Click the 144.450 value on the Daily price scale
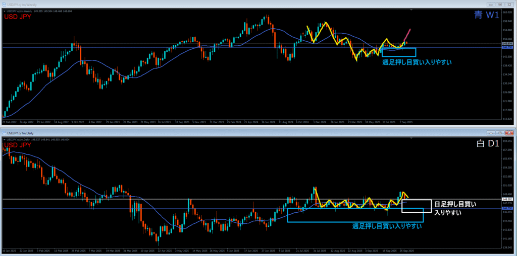This screenshot has height=256, width=517. [x=507, y=221]
